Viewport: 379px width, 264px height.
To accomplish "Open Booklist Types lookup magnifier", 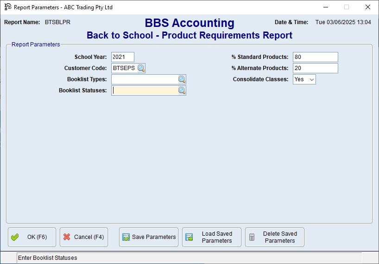I will [x=182, y=79].
